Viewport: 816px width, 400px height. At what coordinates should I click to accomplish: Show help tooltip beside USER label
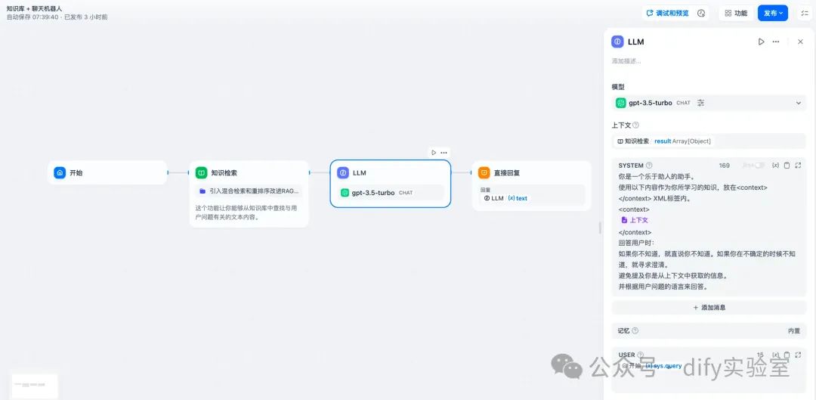click(641, 355)
